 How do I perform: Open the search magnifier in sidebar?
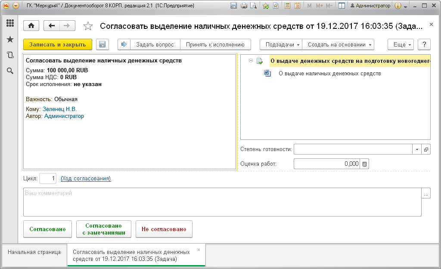coord(10,71)
